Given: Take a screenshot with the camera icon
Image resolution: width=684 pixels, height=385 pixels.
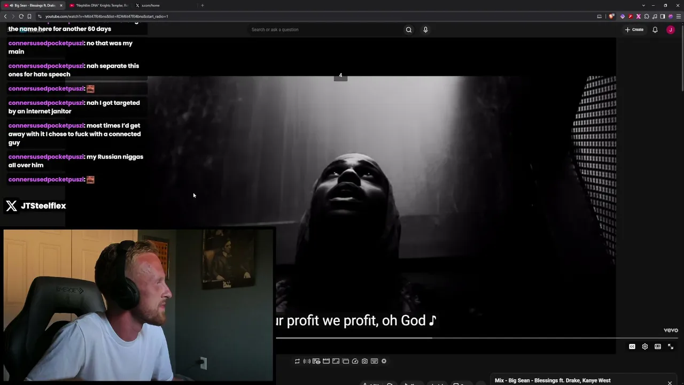Looking at the screenshot, I should pos(364,361).
